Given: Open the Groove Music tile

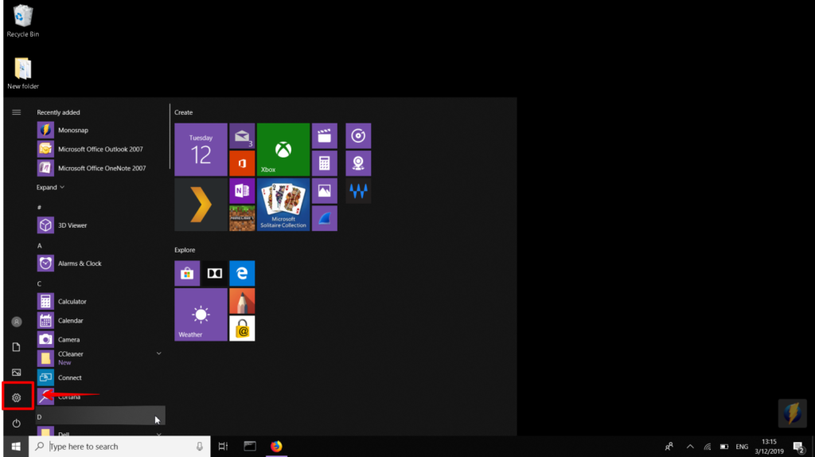Looking at the screenshot, I should coord(358,135).
